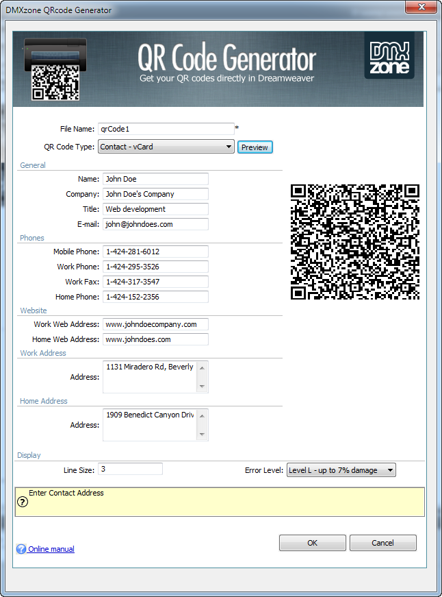Click Home Address scrollbar down arrow
The width and height of the screenshot is (442, 597).
click(203, 434)
